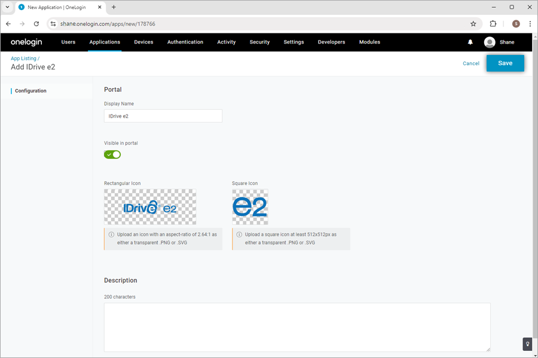This screenshot has height=358, width=538.
Task: Save the new IDrive e2 application
Action: [505, 63]
